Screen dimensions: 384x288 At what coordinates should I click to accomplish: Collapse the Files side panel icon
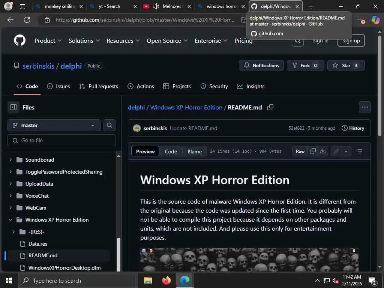pyautogui.click(x=13, y=107)
